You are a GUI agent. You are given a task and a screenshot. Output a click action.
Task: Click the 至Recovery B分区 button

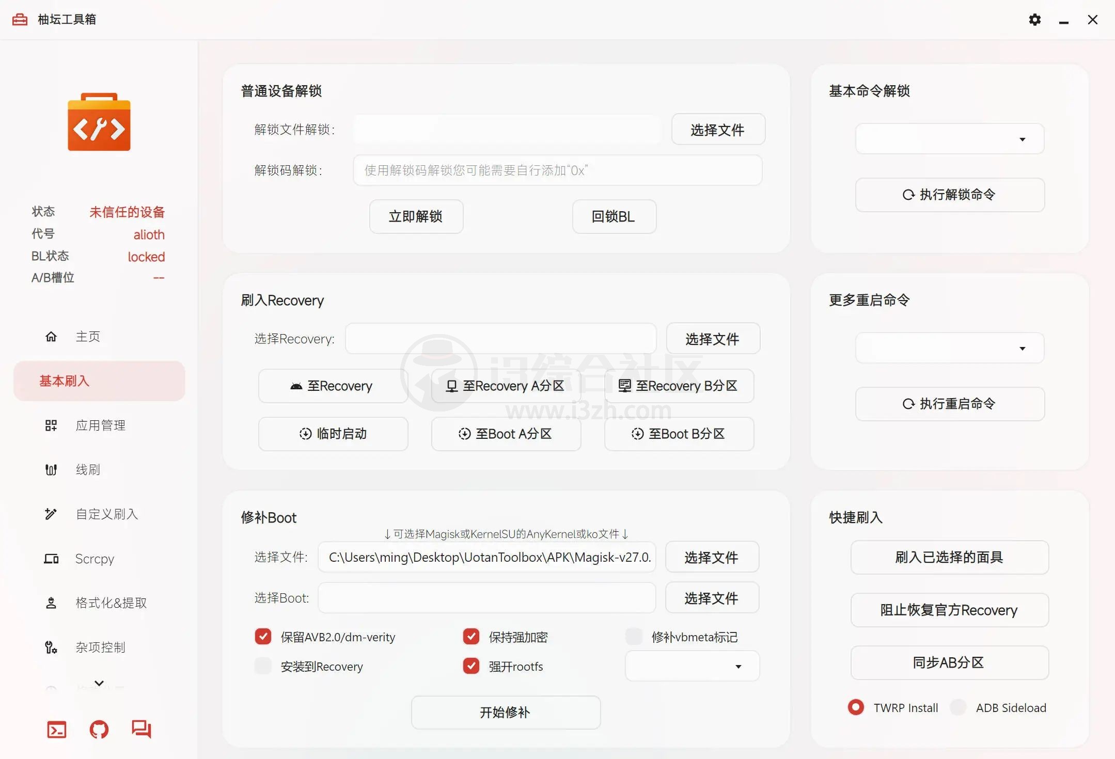click(x=679, y=386)
